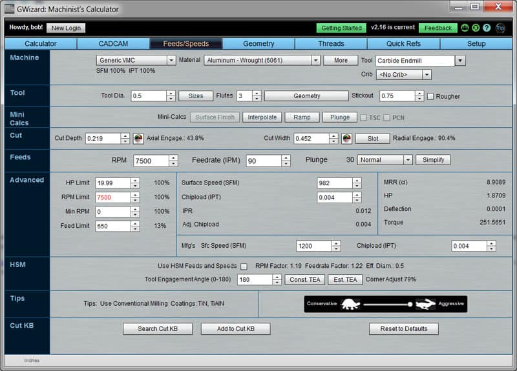Go to the Setup tab
Image resolution: width=517 pixels, height=371 pixels.
476,44
